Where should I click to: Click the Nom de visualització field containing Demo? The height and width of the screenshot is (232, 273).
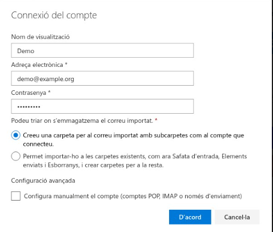pos(102,50)
